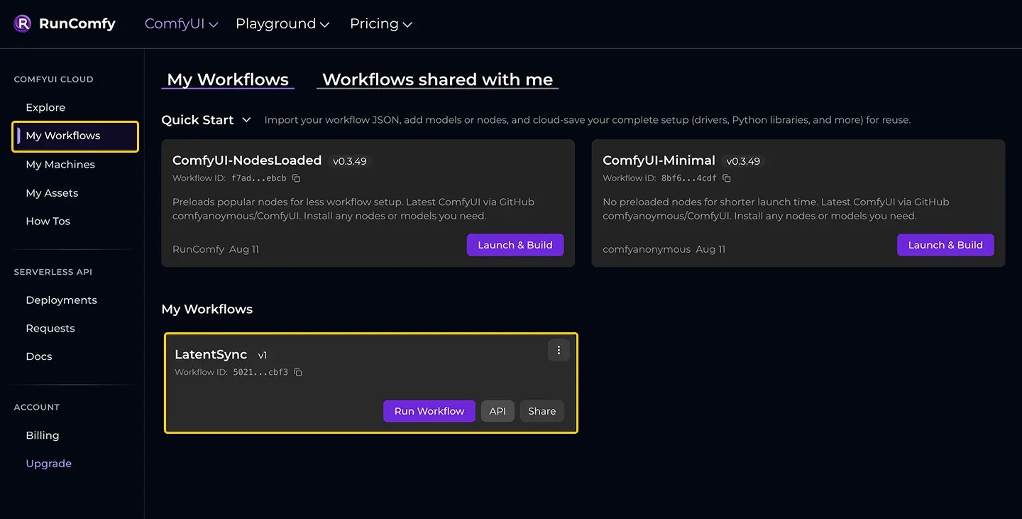Launch & Build the ComfyUI-NodesLoaded workflow
Screen dimensions: 1022x519
515,245
